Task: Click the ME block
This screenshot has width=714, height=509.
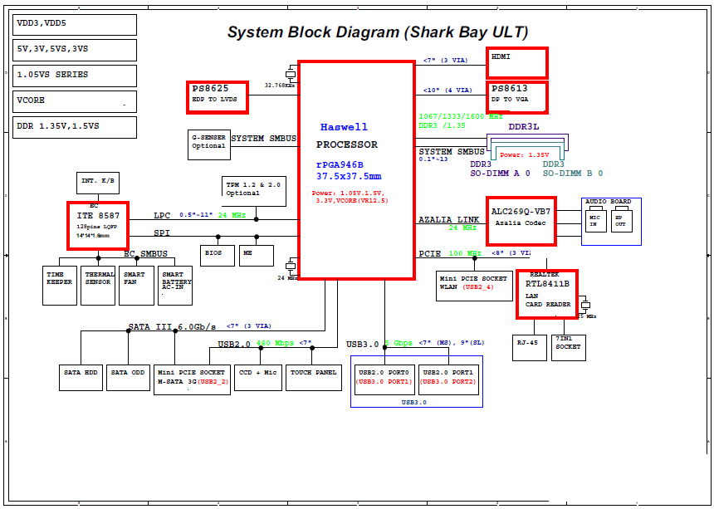Action: click(257, 256)
